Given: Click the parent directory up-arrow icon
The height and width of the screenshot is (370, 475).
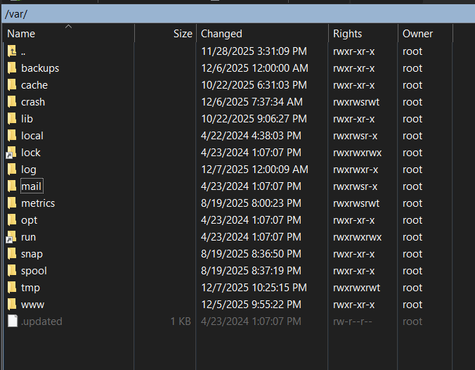Looking at the screenshot, I should point(12,51).
